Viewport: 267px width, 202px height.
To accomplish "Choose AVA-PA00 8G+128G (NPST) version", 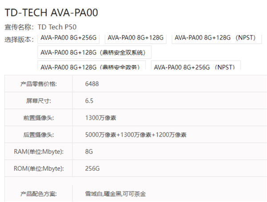I will point(217,39).
